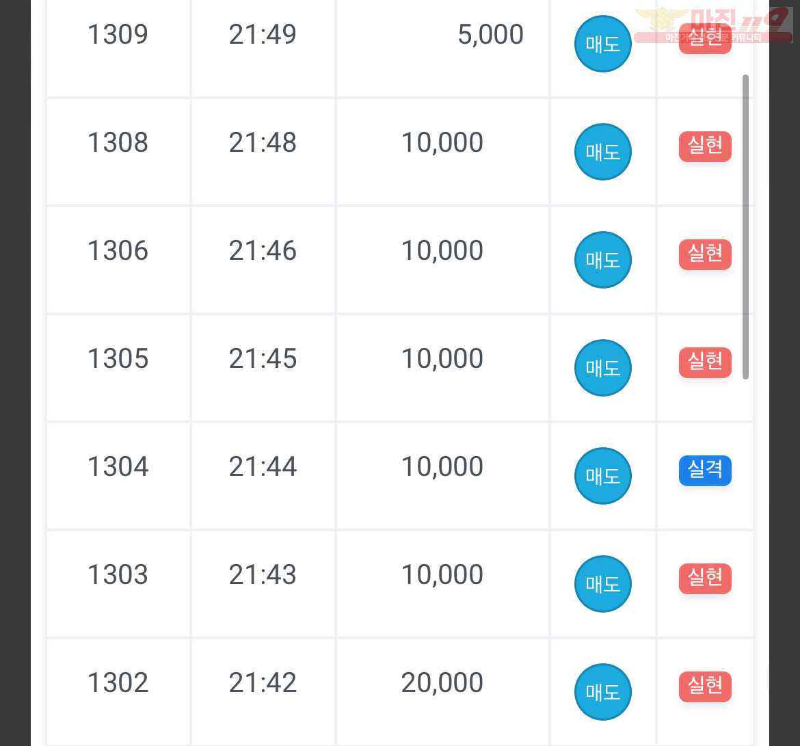The height and width of the screenshot is (746, 800).
Task: Click the vertical scrollbar thumb
Action: coord(745,227)
